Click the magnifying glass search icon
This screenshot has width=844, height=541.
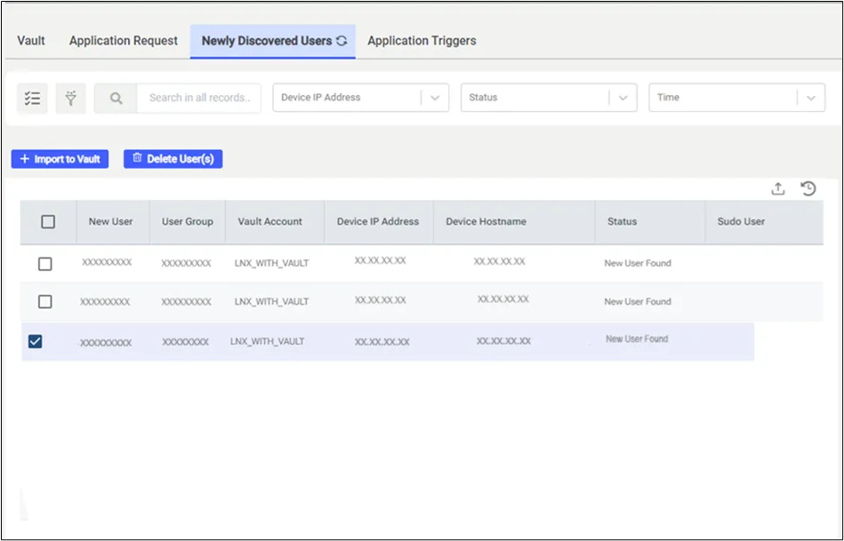coord(116,98)
